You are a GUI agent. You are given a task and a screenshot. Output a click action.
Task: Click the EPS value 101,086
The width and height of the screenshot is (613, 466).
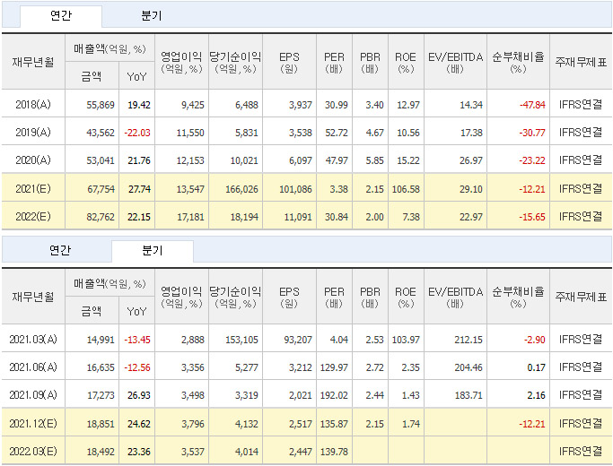coord(295,189)
